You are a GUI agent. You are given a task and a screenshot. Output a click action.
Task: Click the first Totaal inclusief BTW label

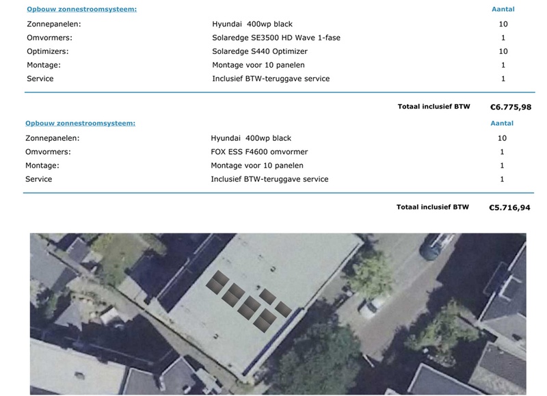(433, 106)
